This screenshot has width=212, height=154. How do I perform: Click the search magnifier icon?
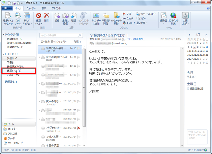pyautogui.click(x=80, y=35)
